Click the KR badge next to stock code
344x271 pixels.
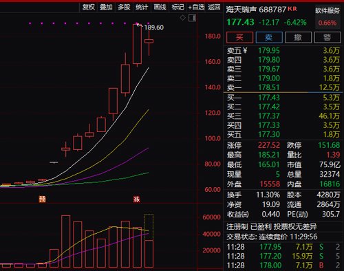click(292, 9)
